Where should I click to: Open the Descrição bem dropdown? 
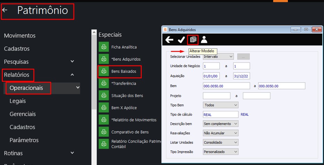tap(220, 124)
